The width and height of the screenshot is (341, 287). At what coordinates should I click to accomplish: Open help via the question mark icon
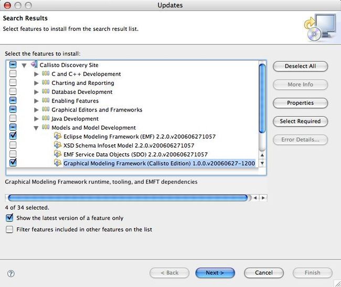click(11, 273)
